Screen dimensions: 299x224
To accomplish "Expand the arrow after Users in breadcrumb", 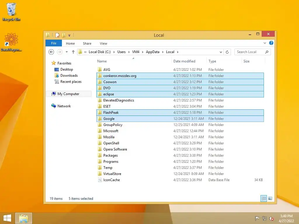I will (129, 52).
